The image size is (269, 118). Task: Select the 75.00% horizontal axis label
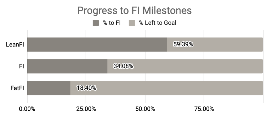pyautogui.click(x=204, y=109)
